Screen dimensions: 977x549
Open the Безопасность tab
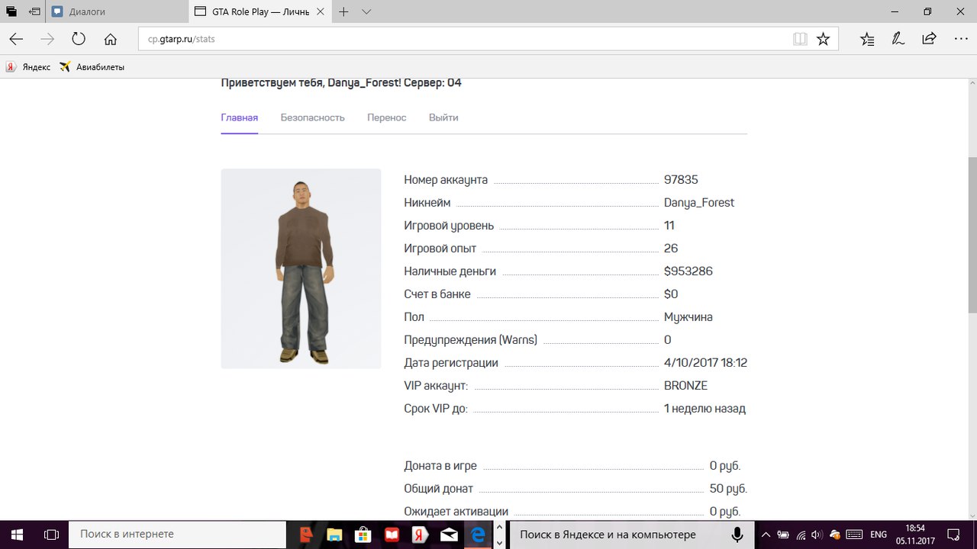(312, 117)
